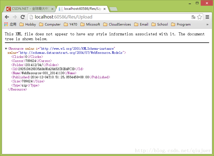This screenshot has height=156, width=214.
Task: Open the Chrome hamburger menu
Action: point(207,17)
